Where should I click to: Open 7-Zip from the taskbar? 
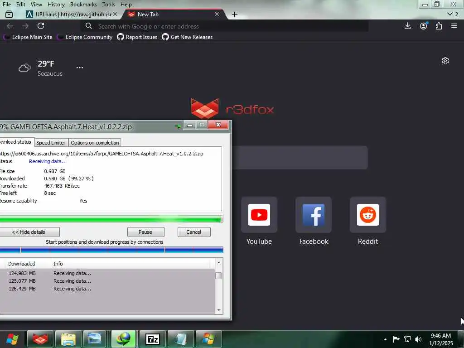pyautogui.click(x=153, y=339)
